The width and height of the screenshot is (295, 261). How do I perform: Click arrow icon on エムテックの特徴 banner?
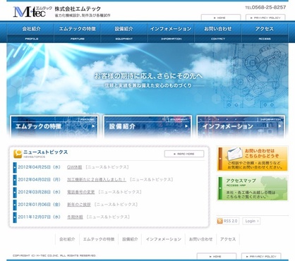pyautogui.click(x=93, y=126)
